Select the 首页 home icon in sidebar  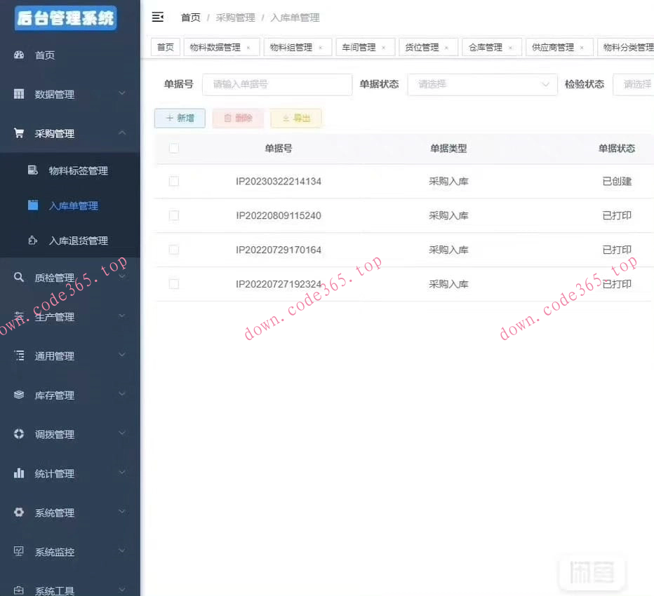point(18,55)
